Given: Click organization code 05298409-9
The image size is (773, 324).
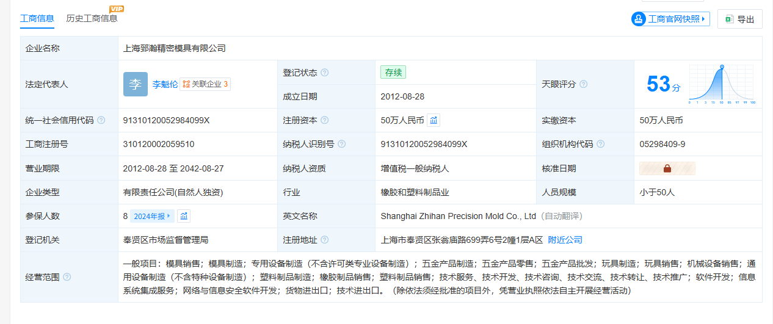Looking at the screenshot, I should coord(662,144).
